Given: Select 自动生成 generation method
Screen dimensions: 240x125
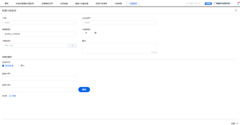Looking at the screenshot, I should pyautogui.click(x=3, y=65).
